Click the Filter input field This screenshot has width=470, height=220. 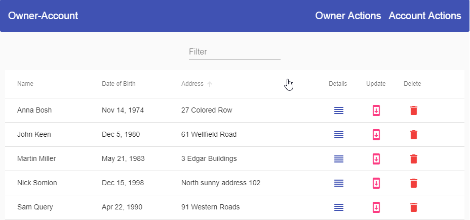pos(234,52)
